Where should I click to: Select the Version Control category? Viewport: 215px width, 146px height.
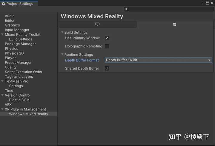point(18,95)
